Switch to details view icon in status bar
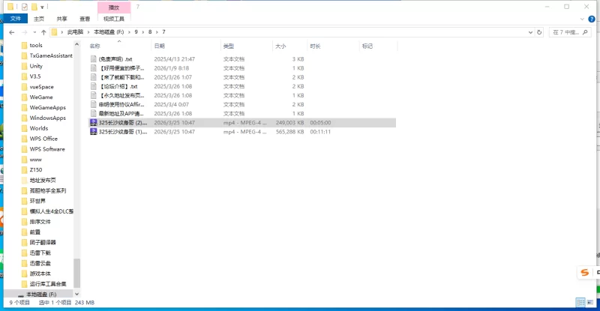 [580, 302]
